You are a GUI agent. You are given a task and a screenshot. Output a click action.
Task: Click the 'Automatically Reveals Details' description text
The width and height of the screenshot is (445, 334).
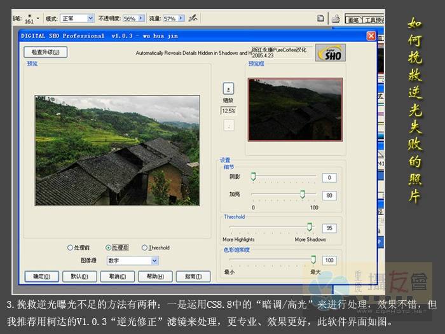coord(193,53)
